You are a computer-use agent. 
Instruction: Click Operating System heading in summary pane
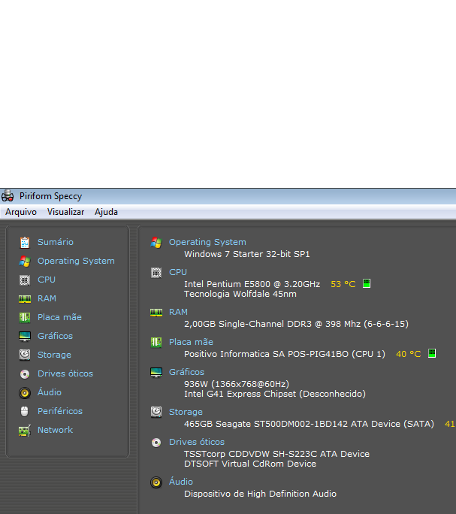[x=207, y=242]
